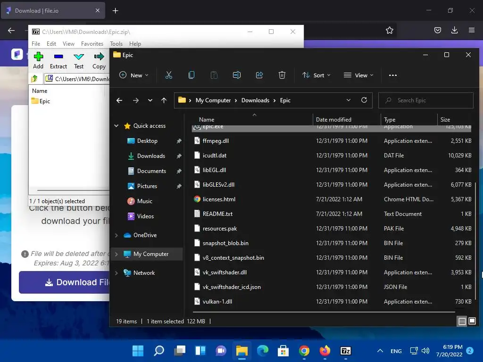Go up one folder level in Explorer

pyautogui.click(x=164, y=100)
